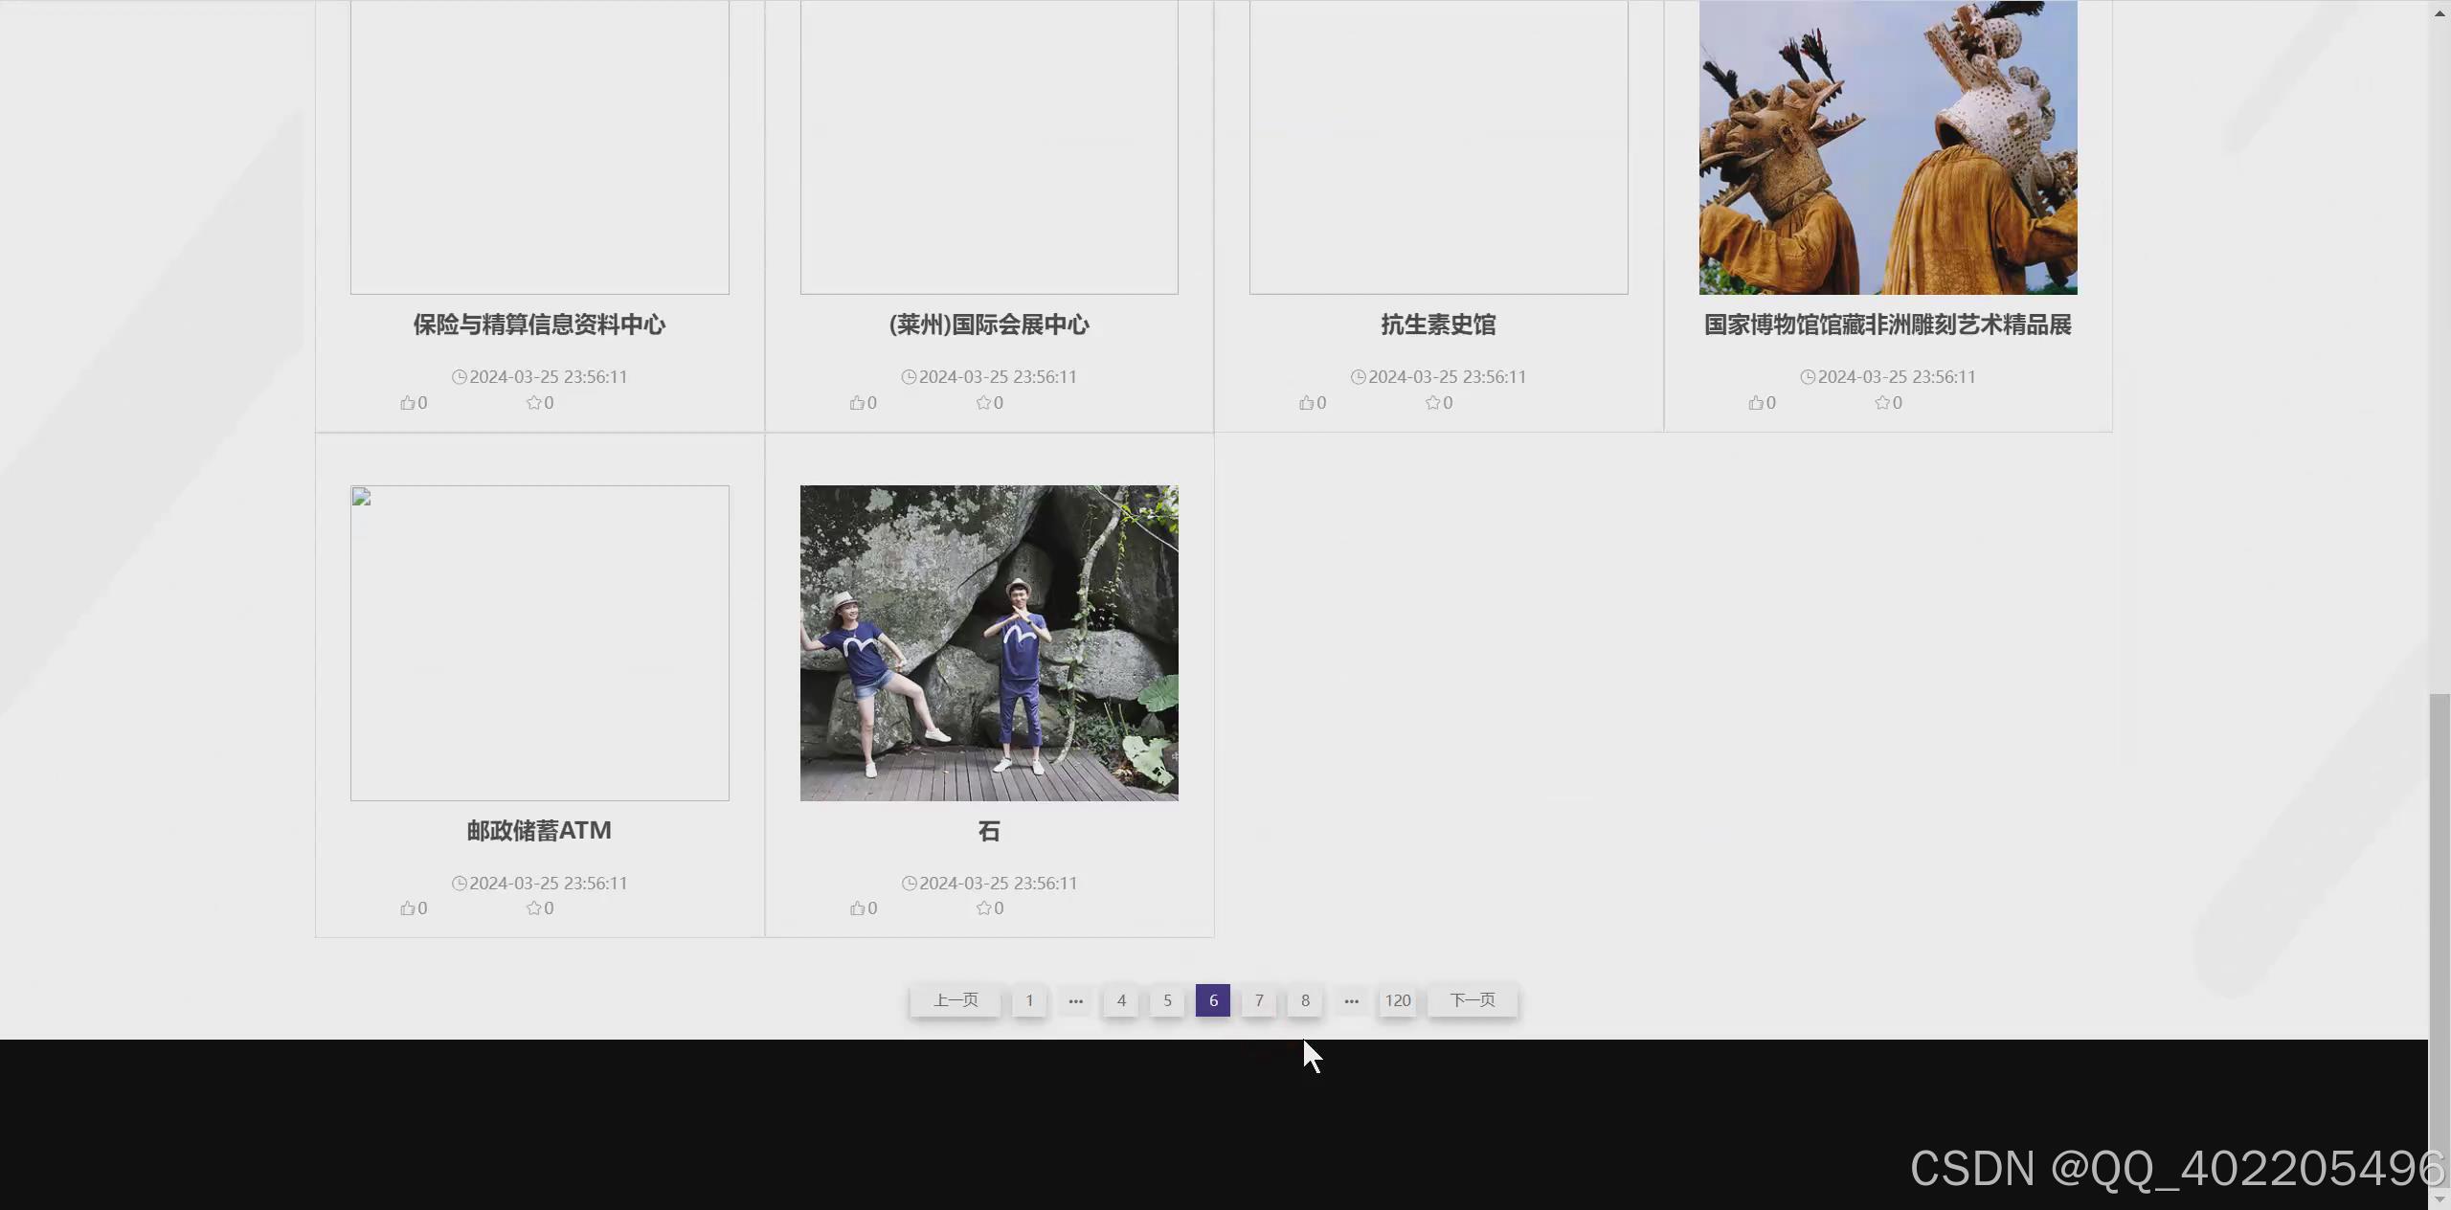Image resolution: width=2451 pixels, height=1210 pixels.
Task: Click star favorite icon under 抗生素史馆
Action: pyautogui.click(x=1432, y=403)
